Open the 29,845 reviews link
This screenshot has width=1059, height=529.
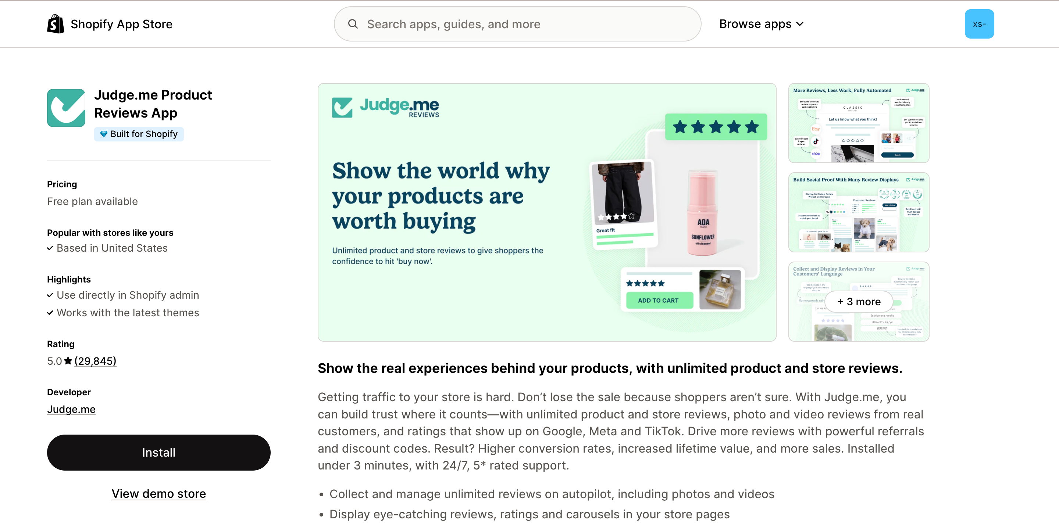click(95, 361)
